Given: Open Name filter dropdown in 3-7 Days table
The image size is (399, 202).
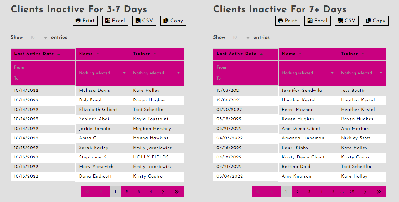Looking at the screenshot, I should pos(103,73).
